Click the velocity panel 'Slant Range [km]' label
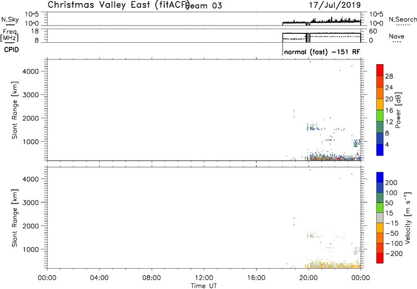 point(15,218)
